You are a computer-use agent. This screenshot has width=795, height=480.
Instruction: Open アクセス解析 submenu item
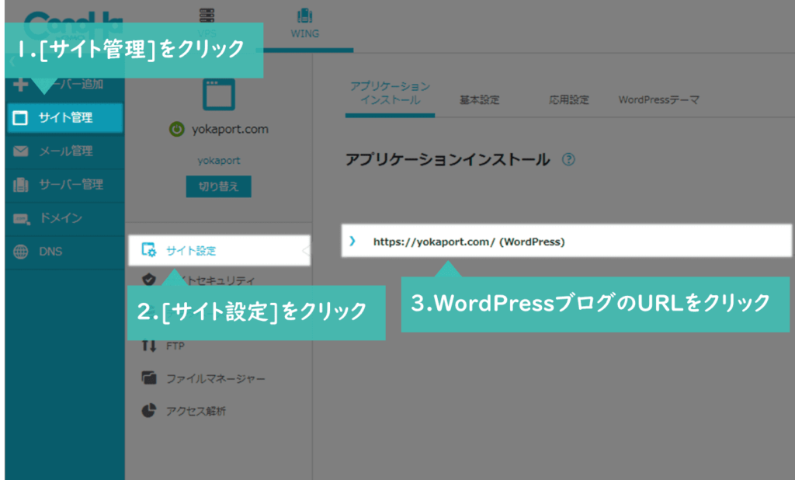[196, 412]
